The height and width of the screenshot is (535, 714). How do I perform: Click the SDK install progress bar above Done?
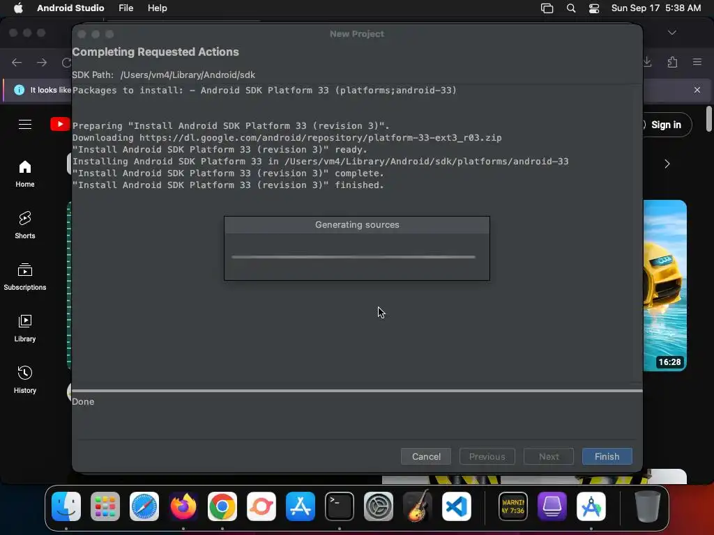click(x=357, y=391)
